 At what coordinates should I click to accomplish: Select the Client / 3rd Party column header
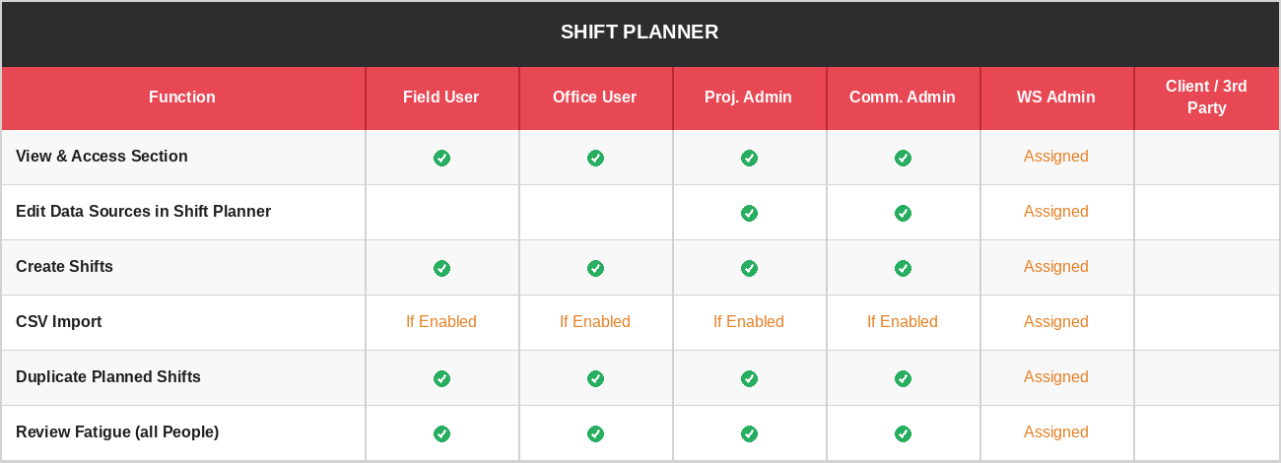tap(1206, 98)
